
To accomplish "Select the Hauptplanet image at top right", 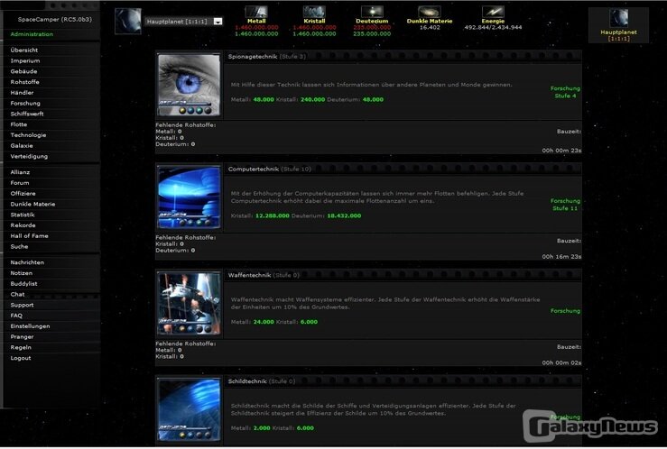I will click(x=618, y=18).
